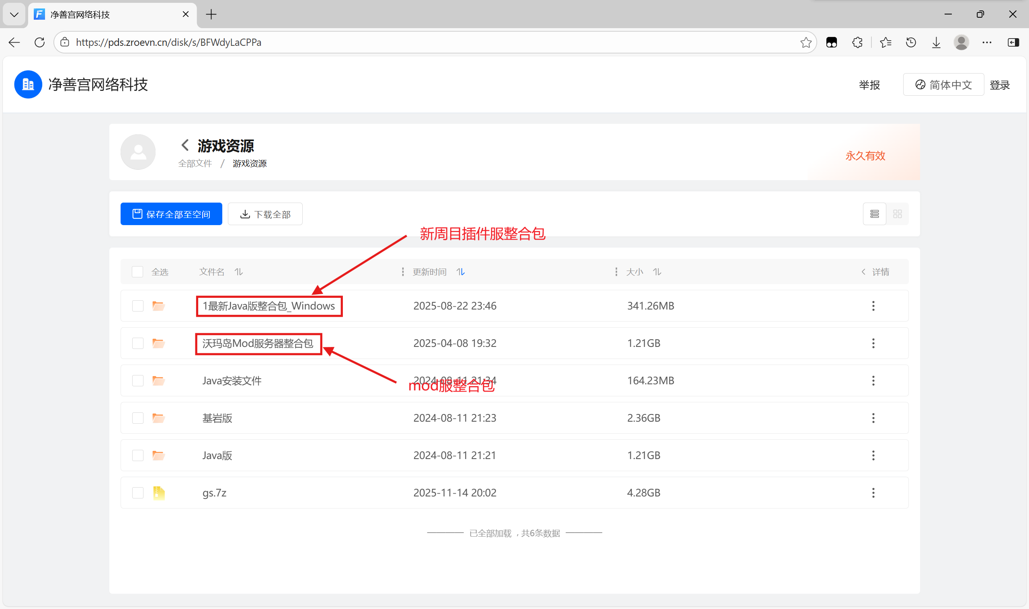
Task: Open more options for 基岩版 folder
Action: click(873, 418)
